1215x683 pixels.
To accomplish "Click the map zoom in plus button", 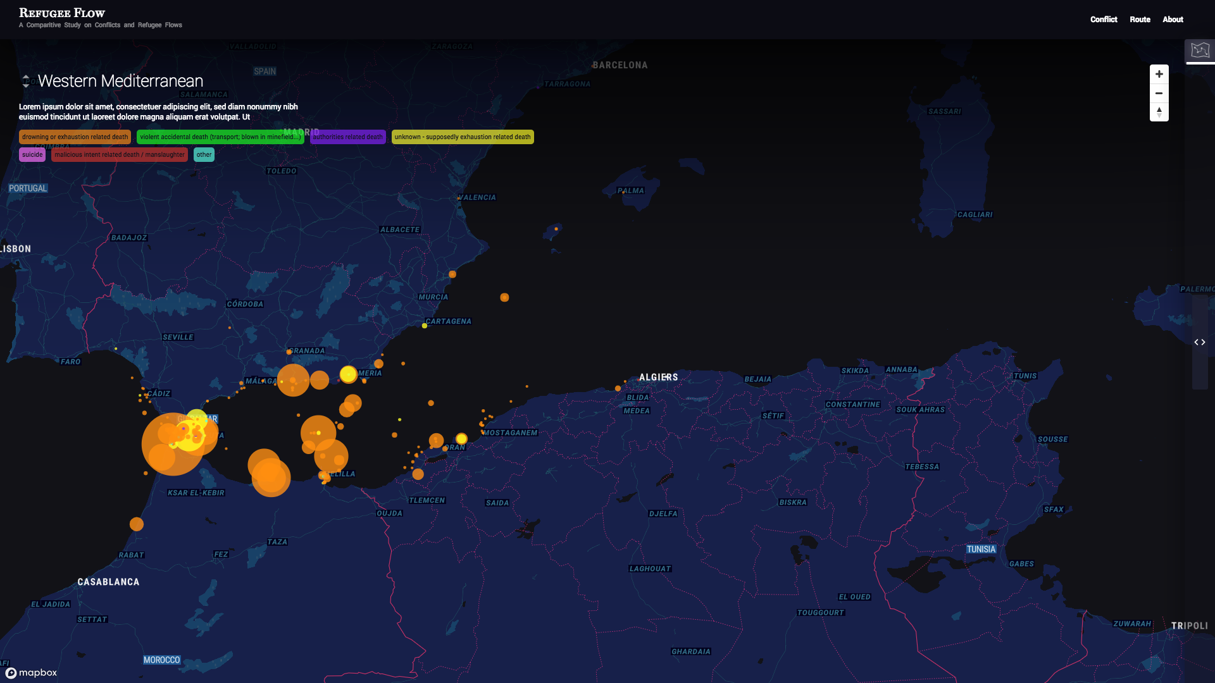I will coord(1159,74).
